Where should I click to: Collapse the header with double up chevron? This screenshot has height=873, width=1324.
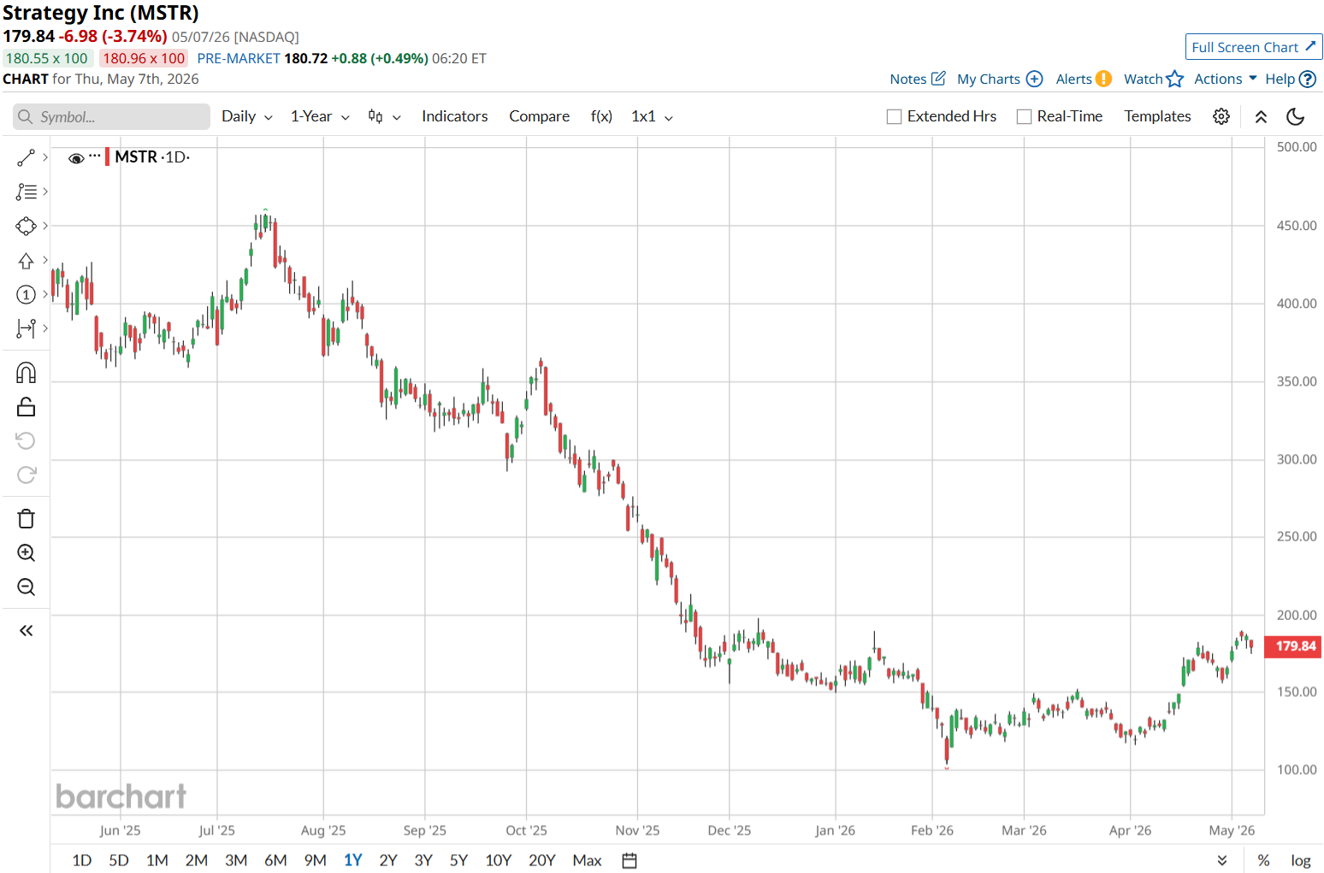[x=1261, y=117]
